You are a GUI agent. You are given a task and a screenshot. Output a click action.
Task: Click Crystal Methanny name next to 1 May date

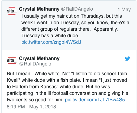[x=39, y=9]
